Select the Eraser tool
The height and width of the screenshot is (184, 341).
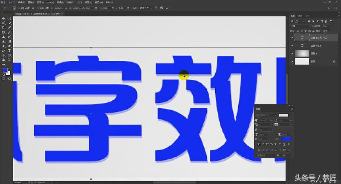[x=3, y=41]
